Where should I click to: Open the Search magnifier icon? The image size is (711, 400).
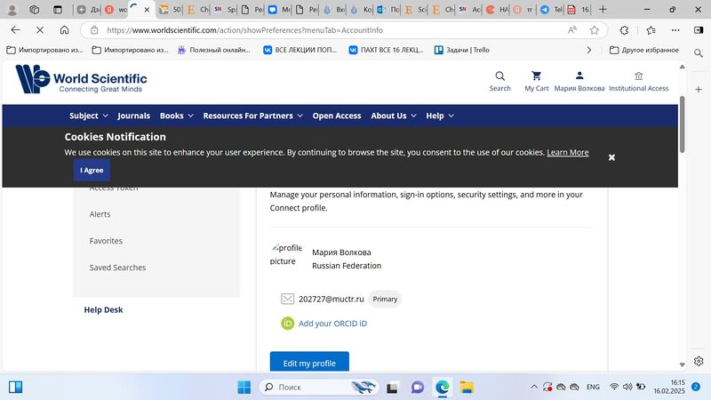pos(499,76)
